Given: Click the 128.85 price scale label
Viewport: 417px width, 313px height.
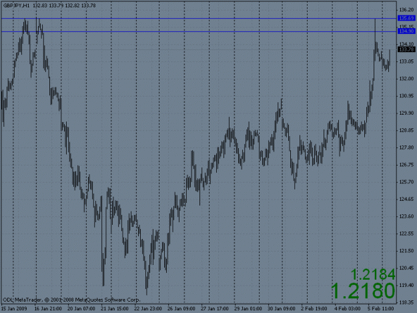Looking at the screenshot, I should tap(406, 130).
